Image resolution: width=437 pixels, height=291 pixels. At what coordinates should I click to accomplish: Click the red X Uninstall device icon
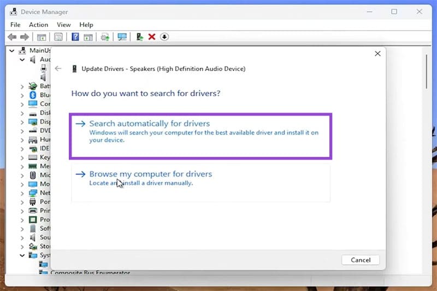pos(152,37)
